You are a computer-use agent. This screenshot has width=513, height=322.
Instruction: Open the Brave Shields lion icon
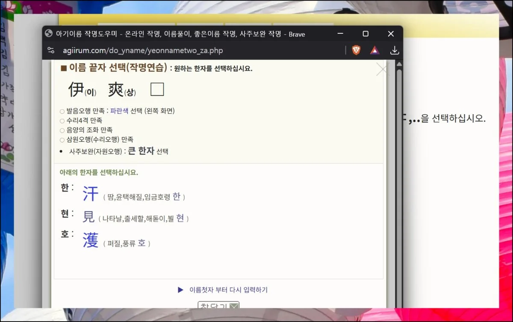point(356,50)
